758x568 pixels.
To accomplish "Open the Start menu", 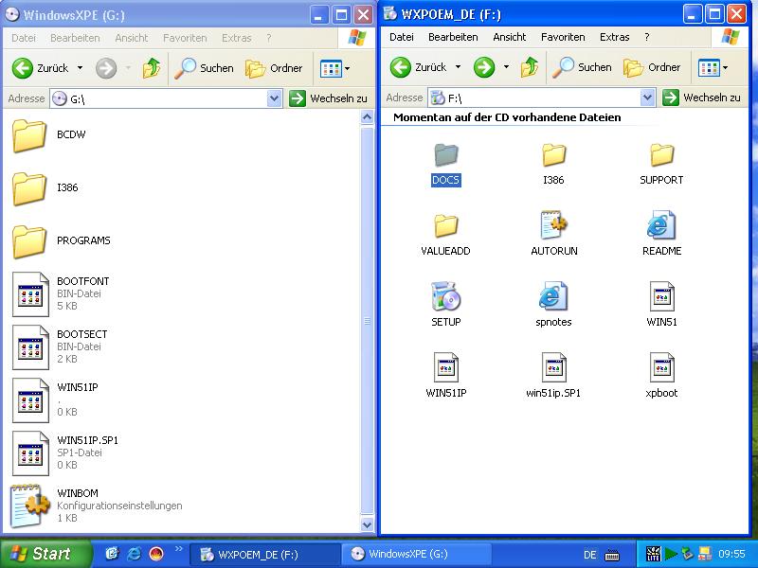I will [45, 554].
